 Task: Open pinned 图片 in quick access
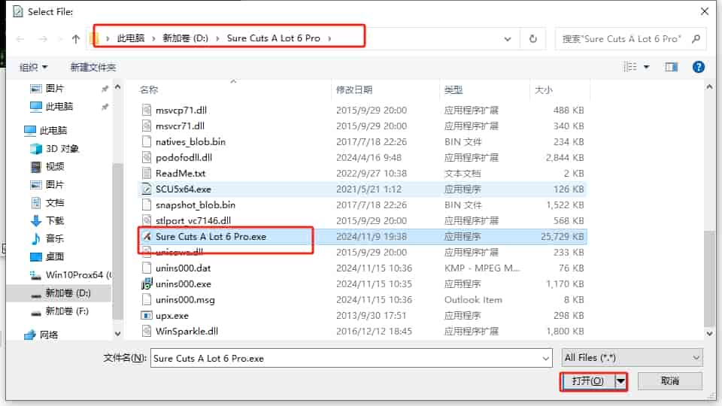coord(55,89)
